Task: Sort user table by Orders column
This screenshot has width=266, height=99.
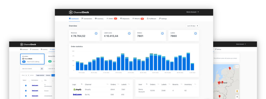Action: point(158,84)
